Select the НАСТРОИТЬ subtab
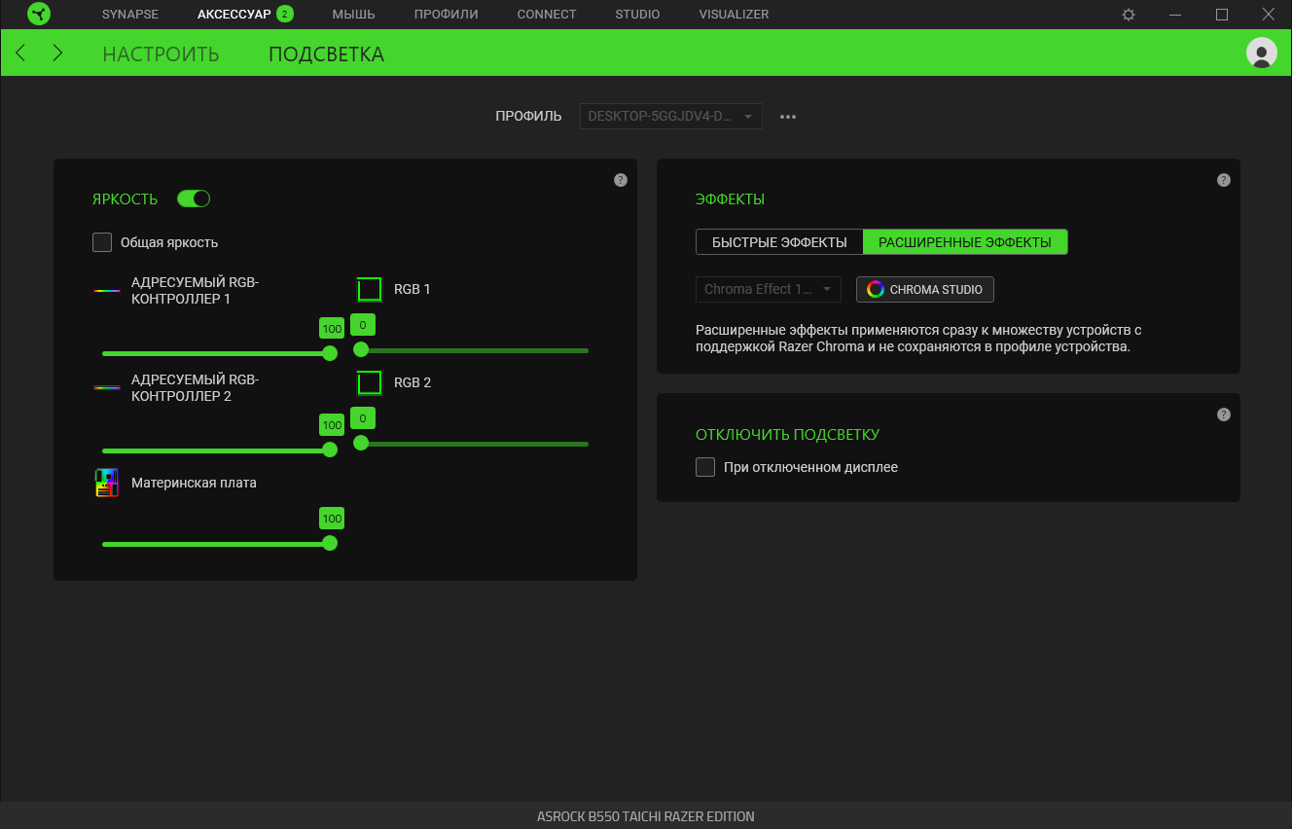 pyautogui.click(x=161, y=54)
